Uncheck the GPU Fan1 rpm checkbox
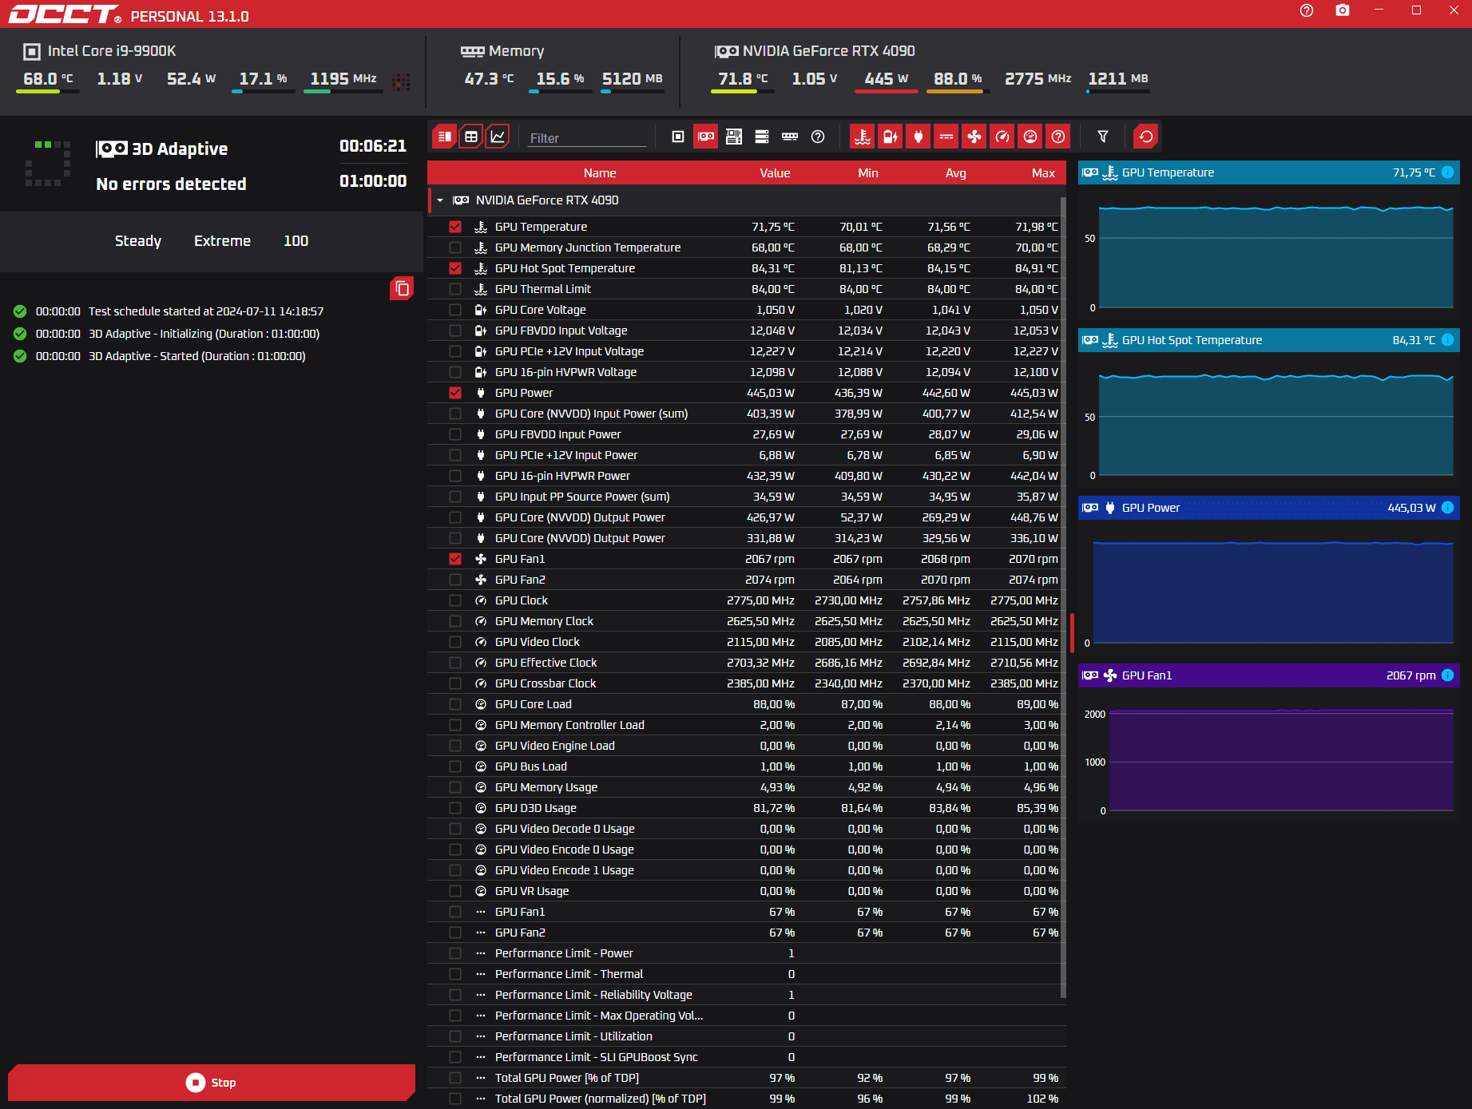1472x1109 pixels. click(x=455, y=559)
